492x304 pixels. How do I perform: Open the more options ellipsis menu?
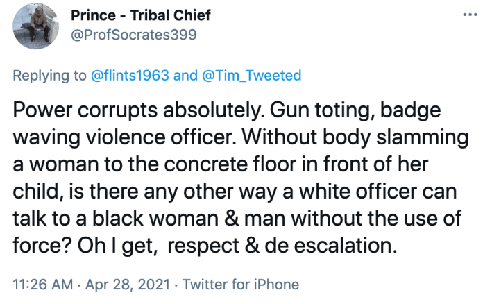(x=470, y=15)
